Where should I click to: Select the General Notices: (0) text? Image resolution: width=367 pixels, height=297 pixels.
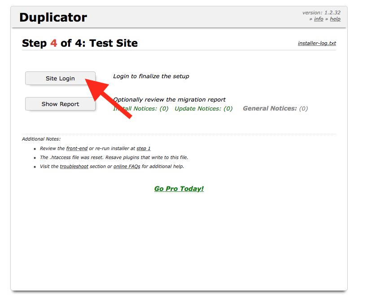click(x=275, y=109)
